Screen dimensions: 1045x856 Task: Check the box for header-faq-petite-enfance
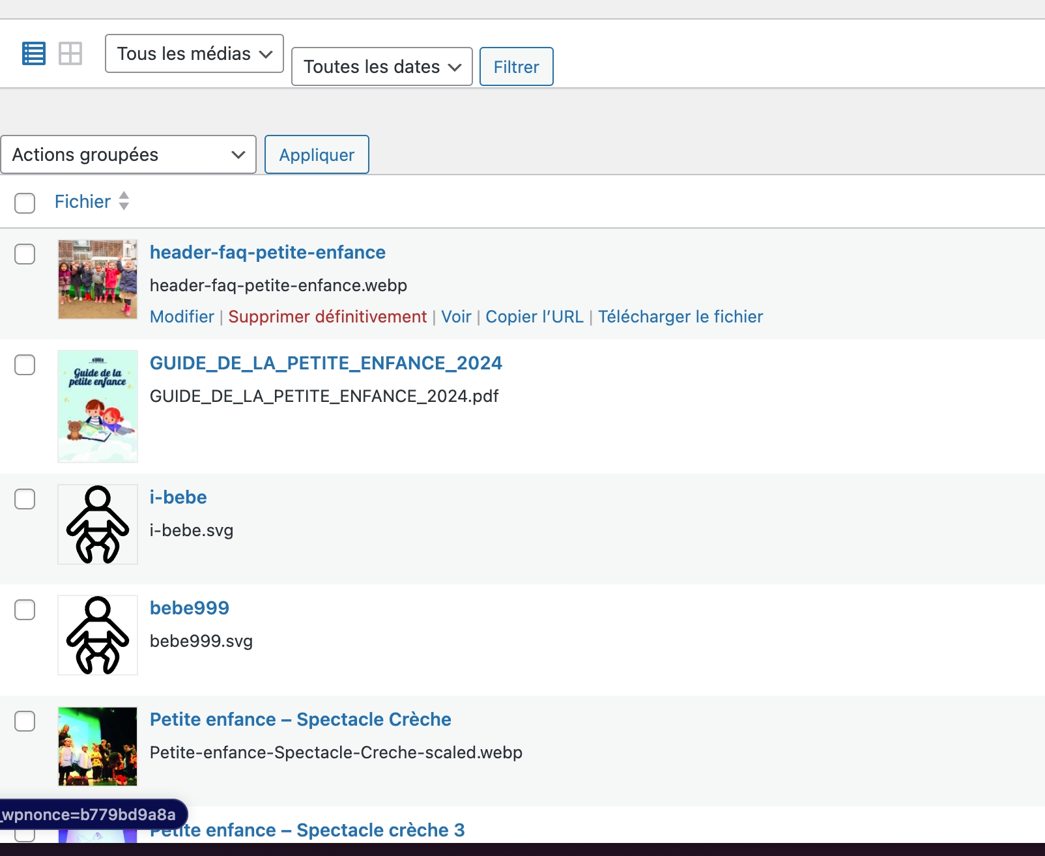coord(25,254)
